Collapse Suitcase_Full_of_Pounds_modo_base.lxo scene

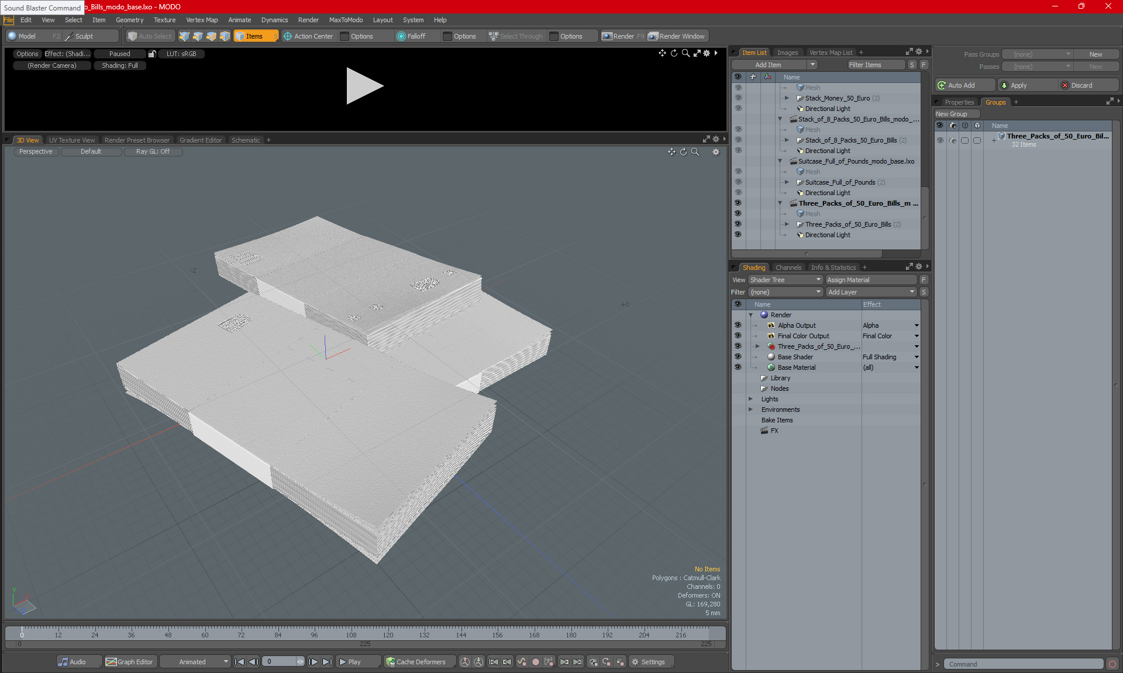coord(780,161)
